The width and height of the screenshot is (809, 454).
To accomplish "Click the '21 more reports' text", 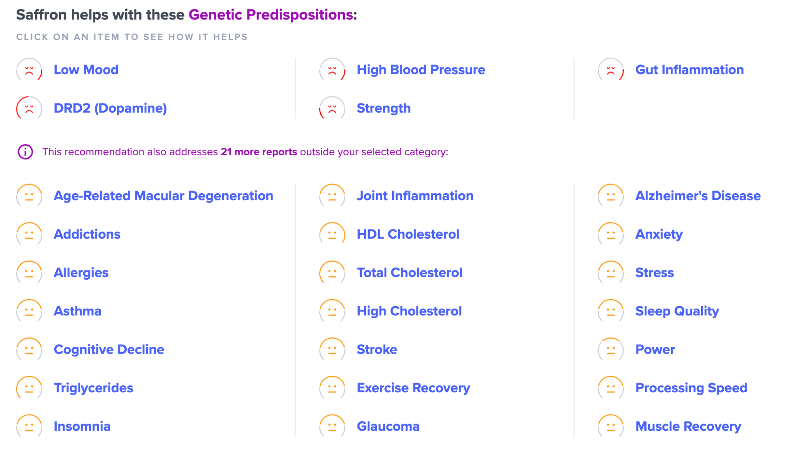I will [259, 152].
